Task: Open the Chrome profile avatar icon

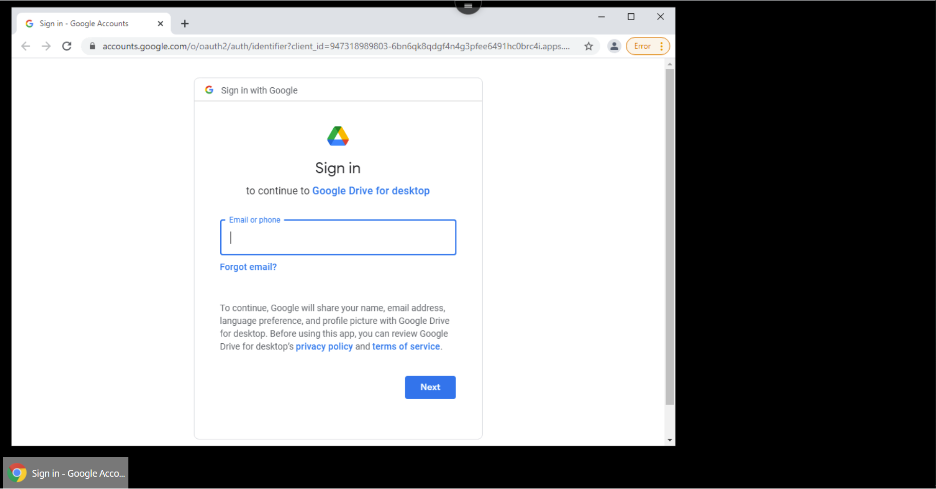Action: point(614,46)
